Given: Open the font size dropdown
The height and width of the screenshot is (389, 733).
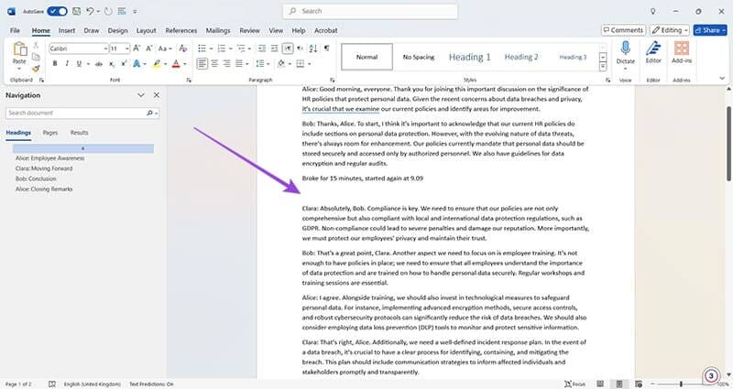Looking at the screenshot, I should 126,49.
